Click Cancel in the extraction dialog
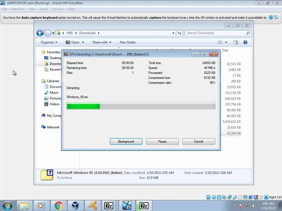This screenshot has height=211, width=282. 199,141
